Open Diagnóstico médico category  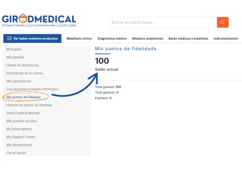(112, 39)
